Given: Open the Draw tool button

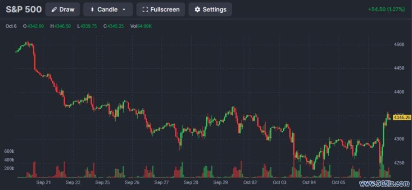Looking at the screenshot, I should tap(63, 9).
